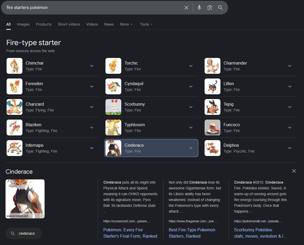Switch to the Products tab
Image resolution: width=304 pixels, height=245 pixels.
(44, 24)
